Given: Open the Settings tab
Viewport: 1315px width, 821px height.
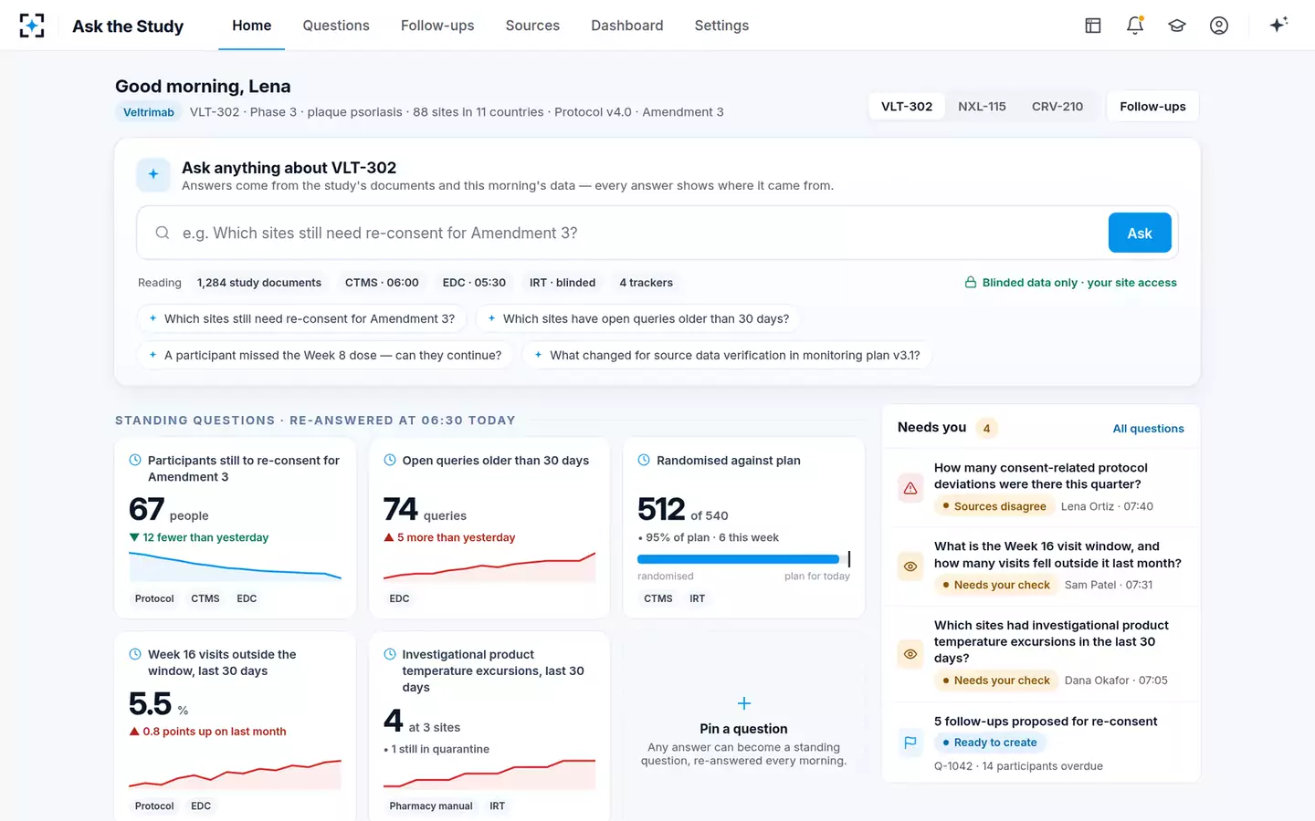Looking at the screenshot, I should (x=721, y=26).
